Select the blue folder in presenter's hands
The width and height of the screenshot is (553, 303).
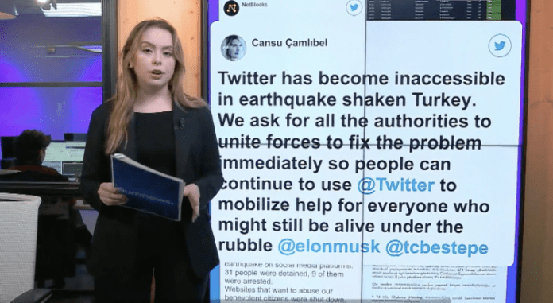tap(148, 187)
